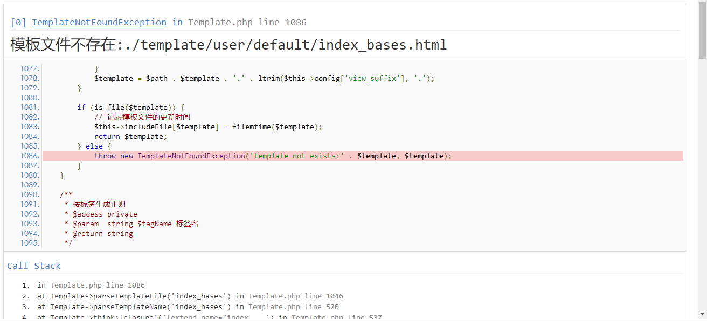Click the 模板文件不存在 error message heading
707x321 pixels.
click(228, 45)
